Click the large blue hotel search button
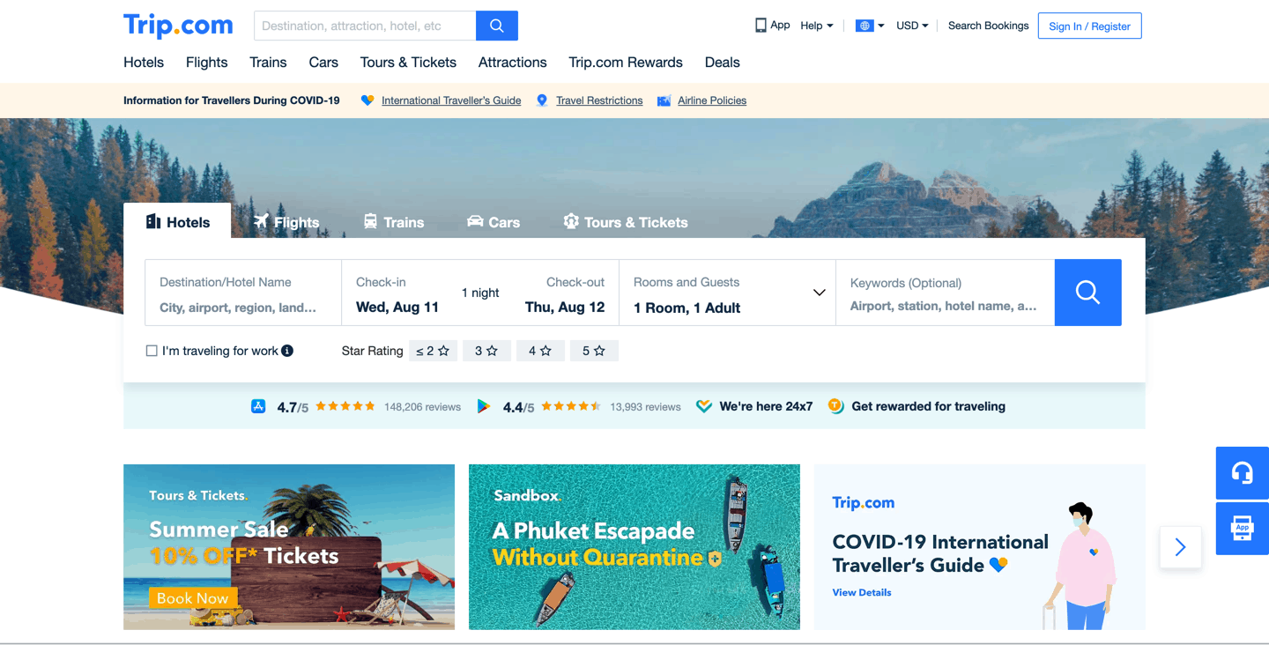 (1087, 293)
